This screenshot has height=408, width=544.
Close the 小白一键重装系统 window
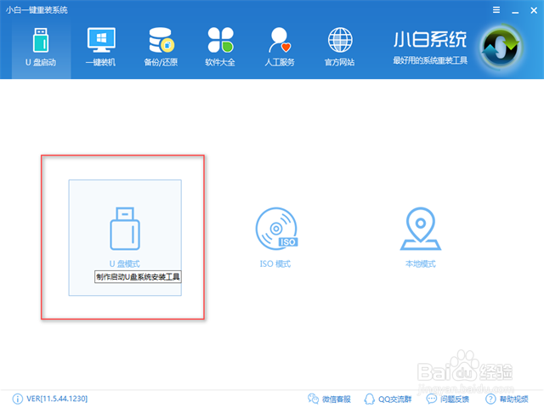pos(534,10)
